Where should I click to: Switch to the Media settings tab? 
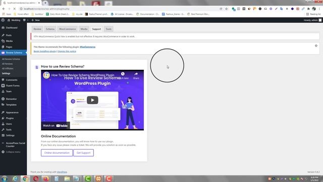(84, 29)
